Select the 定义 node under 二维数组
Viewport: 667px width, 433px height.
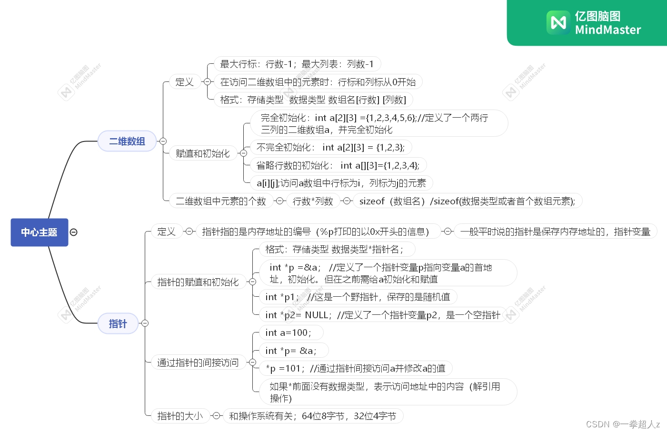[x=185, y=82]
